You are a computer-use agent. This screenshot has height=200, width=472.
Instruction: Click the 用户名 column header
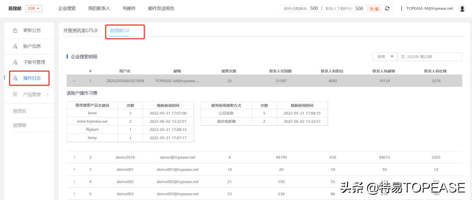[125, 71]
